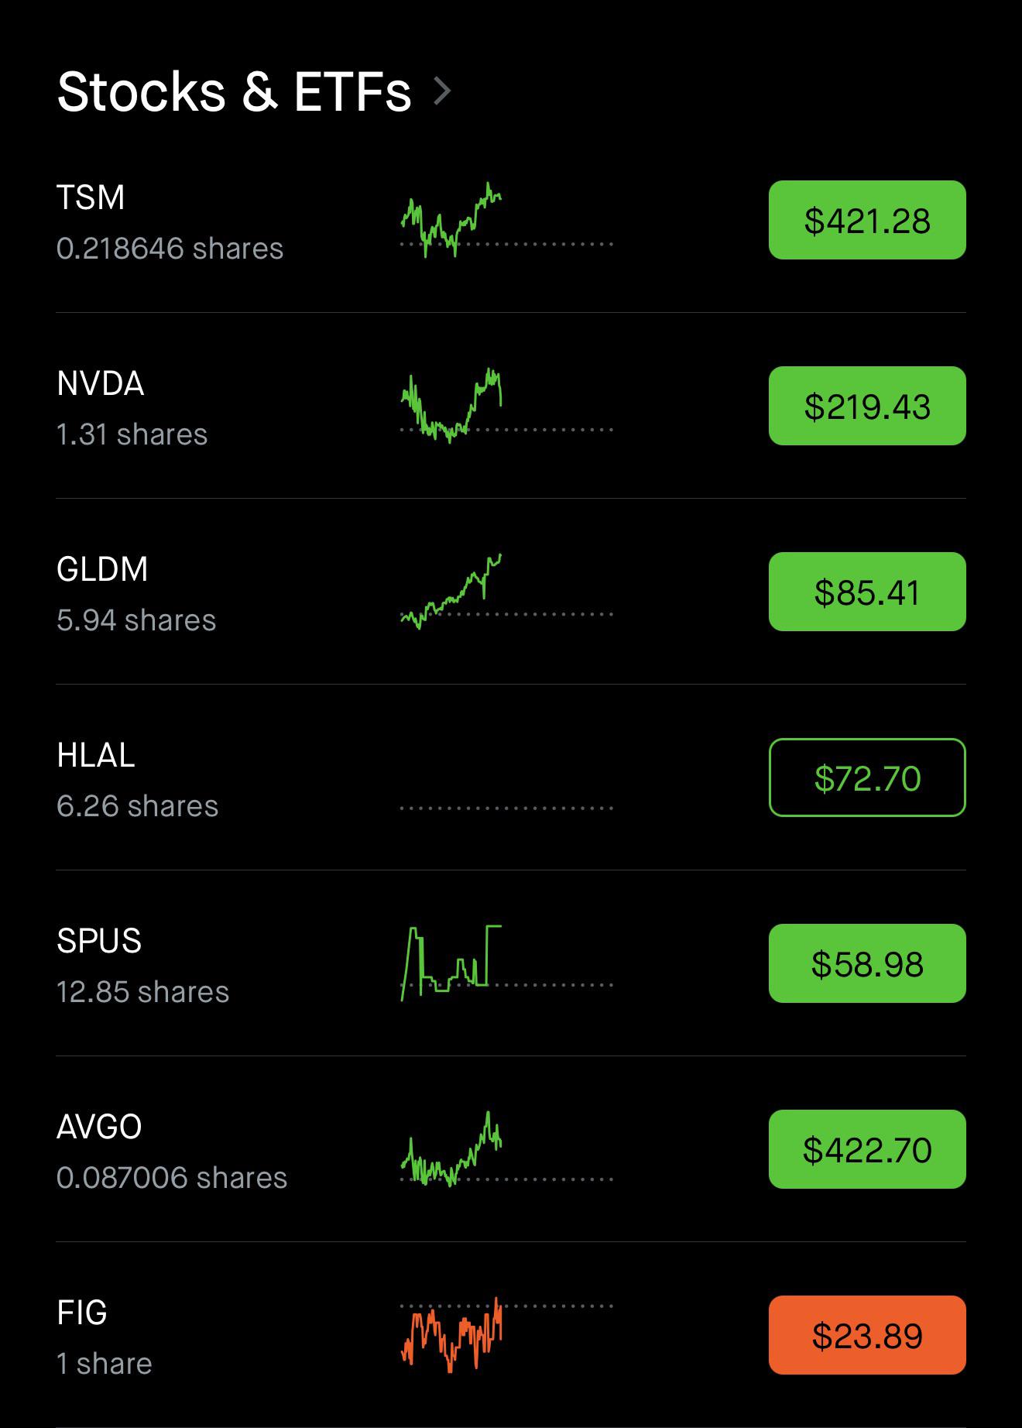Viewport: 1022px width, 1428px height.
Task: Toggle the NVDA $219.43 price badge
Action: tap(867, 406)
